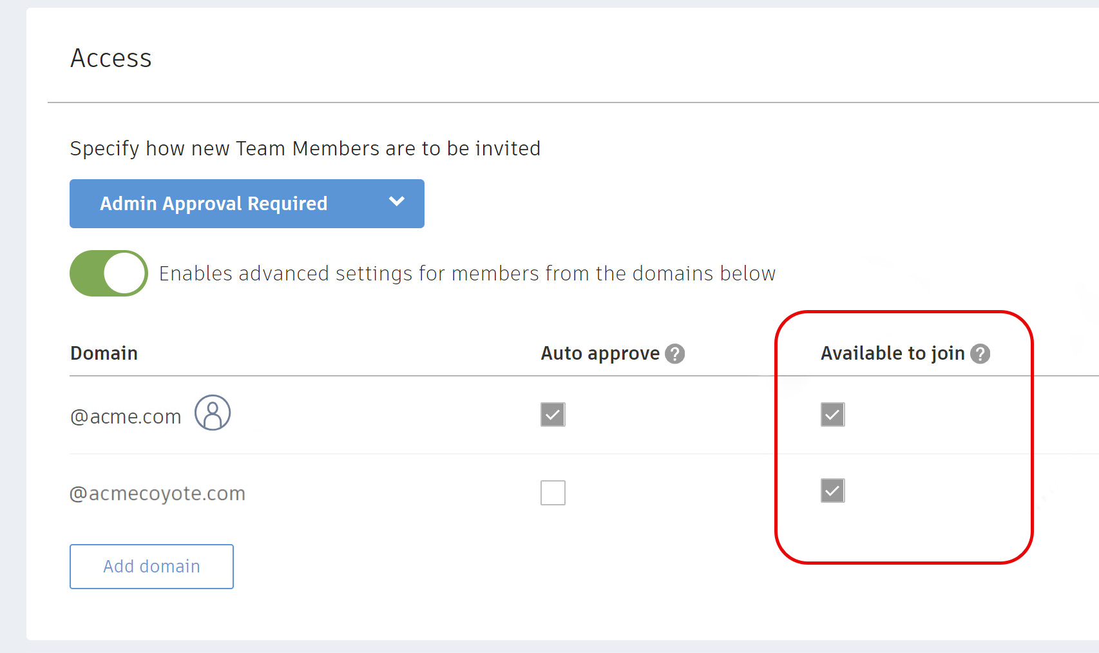
Task: Check Auto approve for @acmecoyote.com
Action: point(553,492)
